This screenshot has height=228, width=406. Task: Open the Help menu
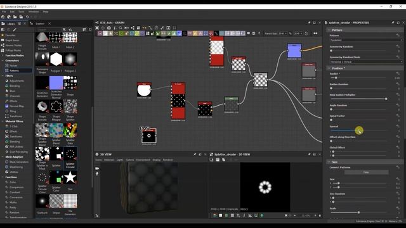click(x=46, y=11)
